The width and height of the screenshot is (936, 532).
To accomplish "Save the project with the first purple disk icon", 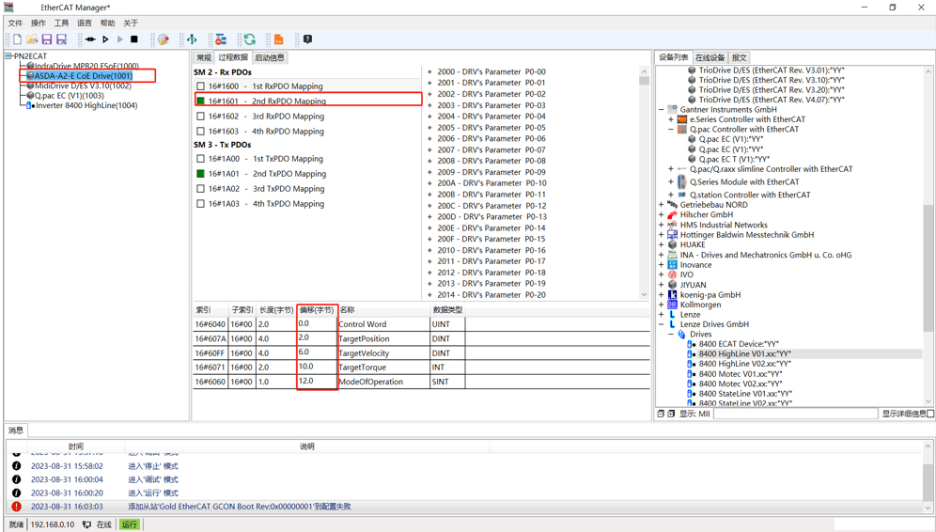I will pyautogui.click(x=47, y=39).
